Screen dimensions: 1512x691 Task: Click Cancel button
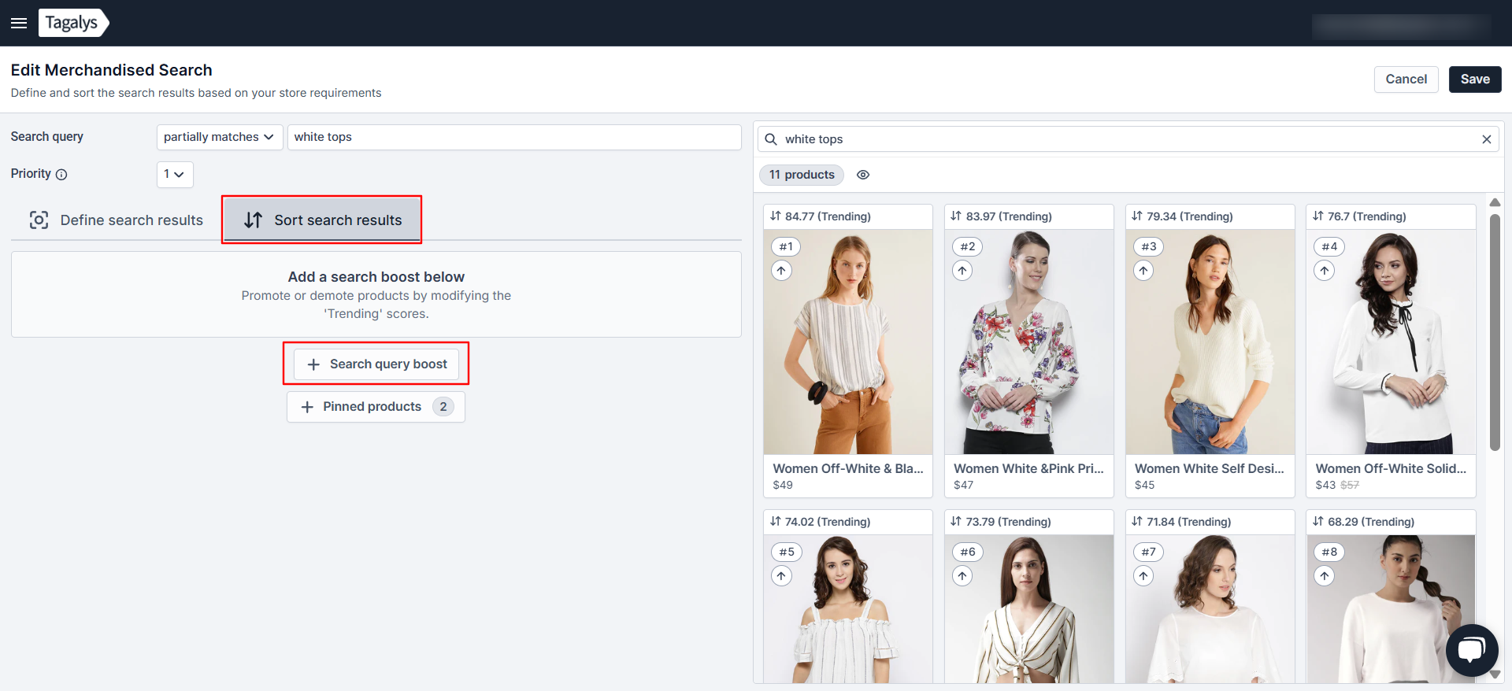tap(1406, 79)
